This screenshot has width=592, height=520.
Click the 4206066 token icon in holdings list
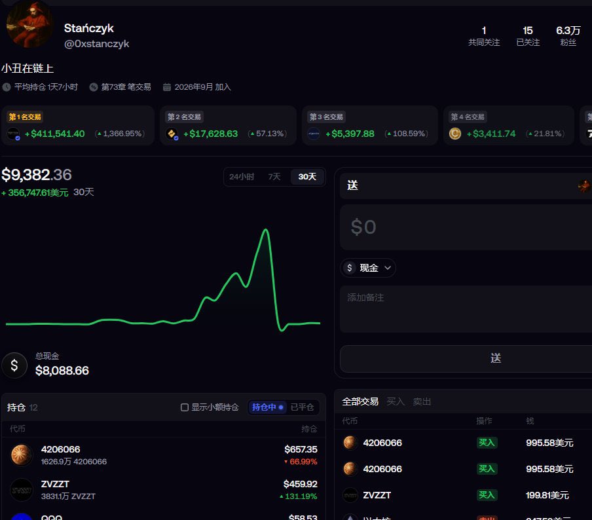click(x=22, y=455)
